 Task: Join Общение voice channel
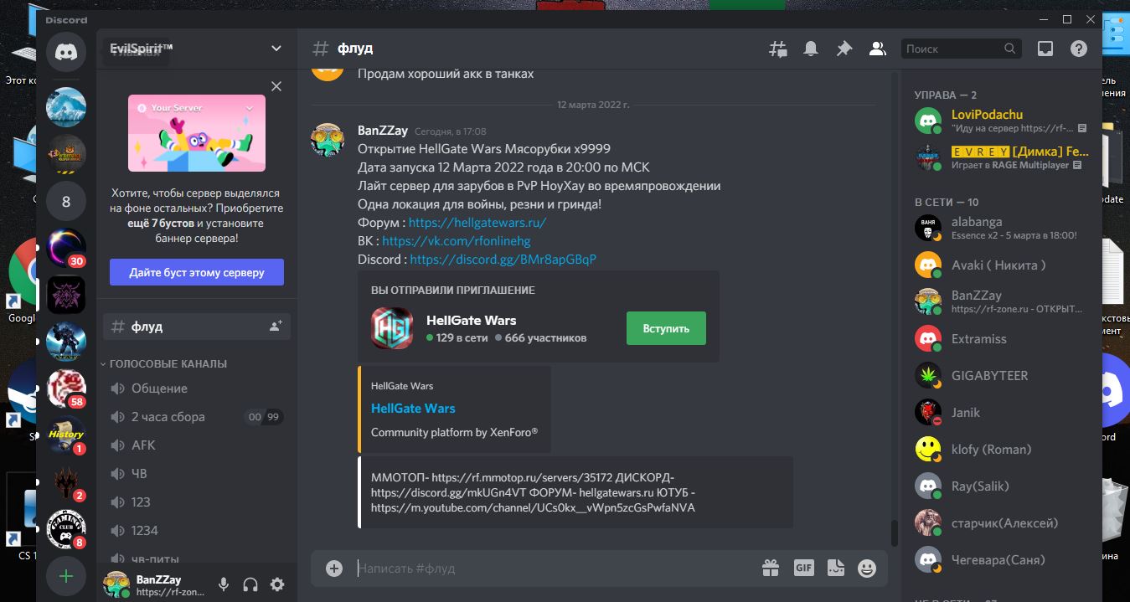point(197,388)
